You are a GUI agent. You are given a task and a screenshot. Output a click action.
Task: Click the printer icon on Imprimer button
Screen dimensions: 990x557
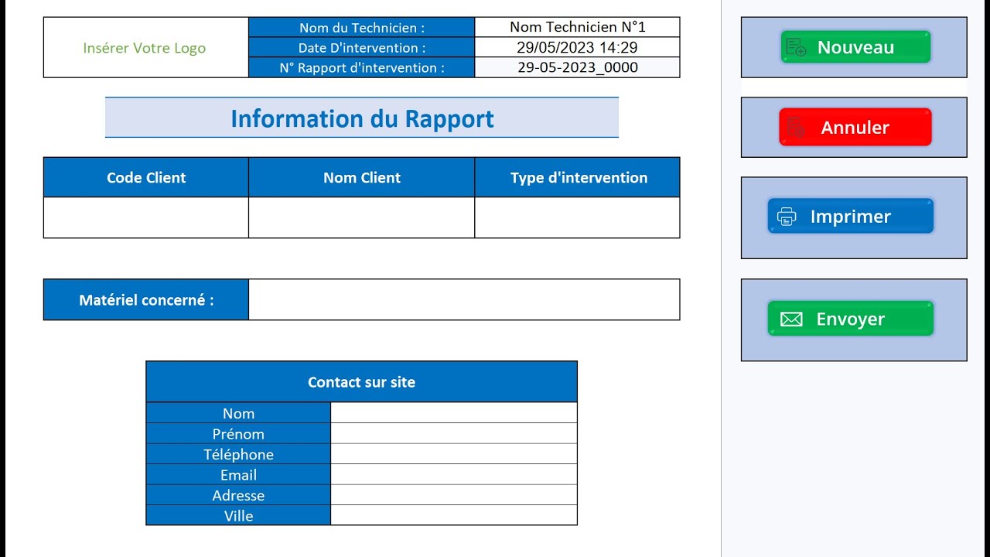coord(787,217)
